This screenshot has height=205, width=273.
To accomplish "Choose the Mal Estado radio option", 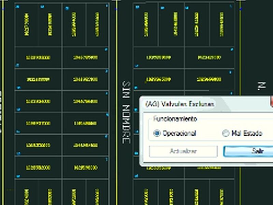I will (225, 133).
